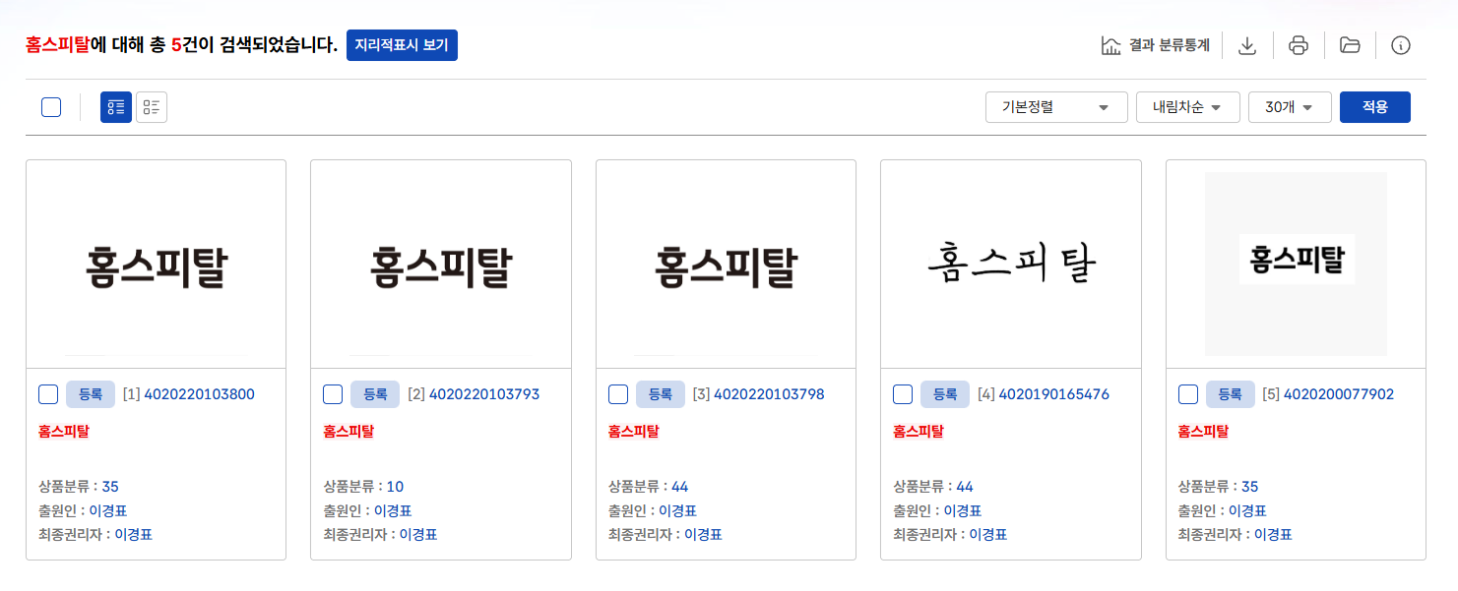This screenshot has width=1458, height=591.
Task: Open 결과 분류통계 chart statistics
Action: pyautogui.click(x=1155, y=45)
